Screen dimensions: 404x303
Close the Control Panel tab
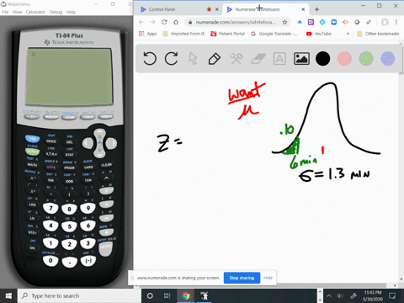217,9
